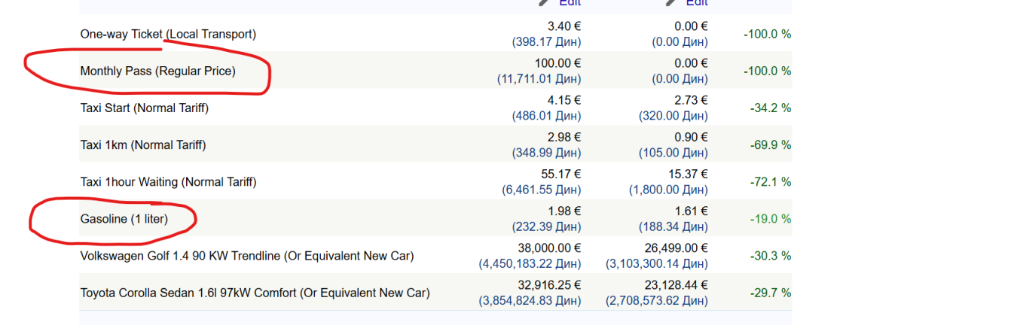The height and width of the screenshot is (325, 1017).
Task: Click the 1.61 € gasoline price
Action: tap(691, 211)
